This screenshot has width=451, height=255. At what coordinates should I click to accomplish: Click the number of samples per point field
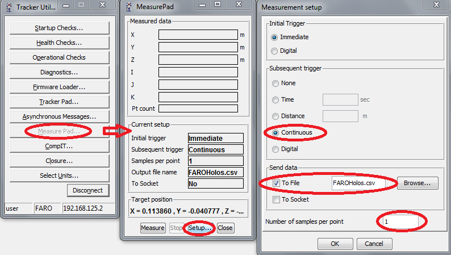400,221
